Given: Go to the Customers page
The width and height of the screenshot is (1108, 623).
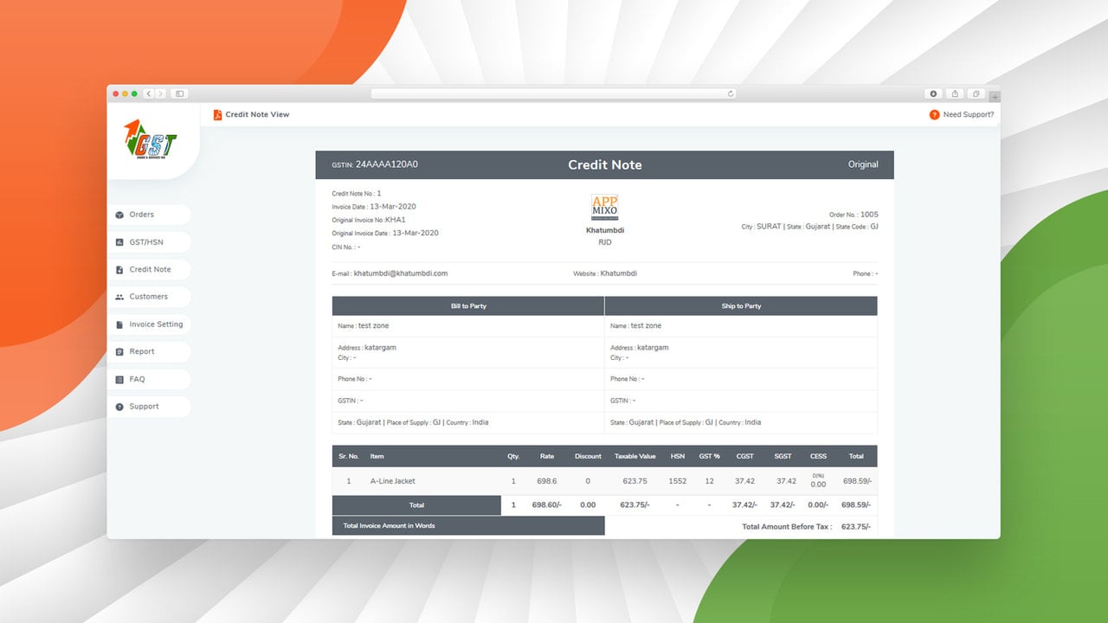Looking at the screenshot, I should click(x=149, y=297).
